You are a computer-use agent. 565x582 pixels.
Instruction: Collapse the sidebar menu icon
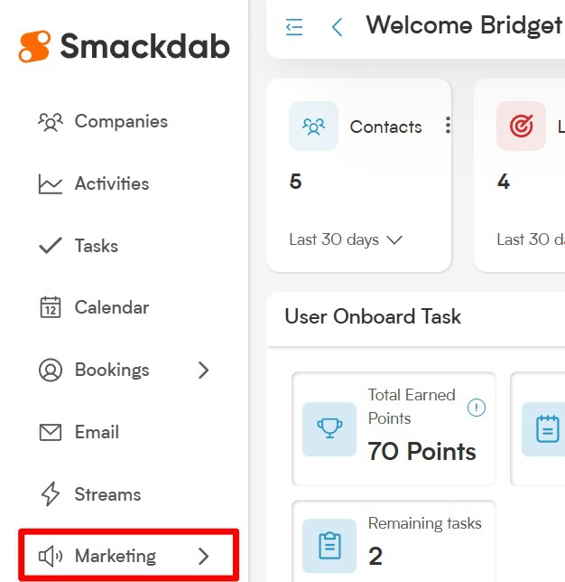[294, 27]
